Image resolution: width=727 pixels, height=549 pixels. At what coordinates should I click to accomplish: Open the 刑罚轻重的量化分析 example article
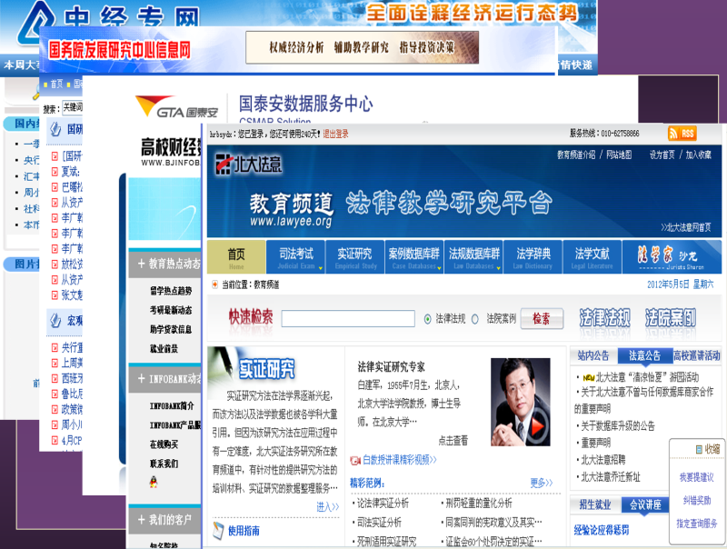point(479,504)
